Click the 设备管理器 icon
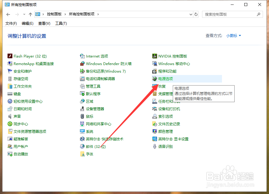 [x=82, y=109]
